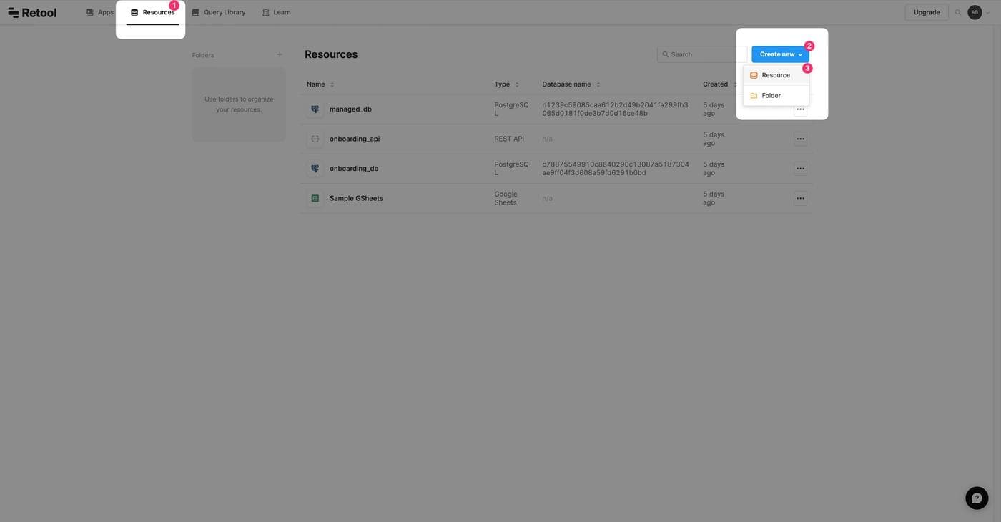Image resolution: width=1001 pixels, height=522 pixels.
Task: Open more options for onboarding_db
Action: tap(800, 169)
